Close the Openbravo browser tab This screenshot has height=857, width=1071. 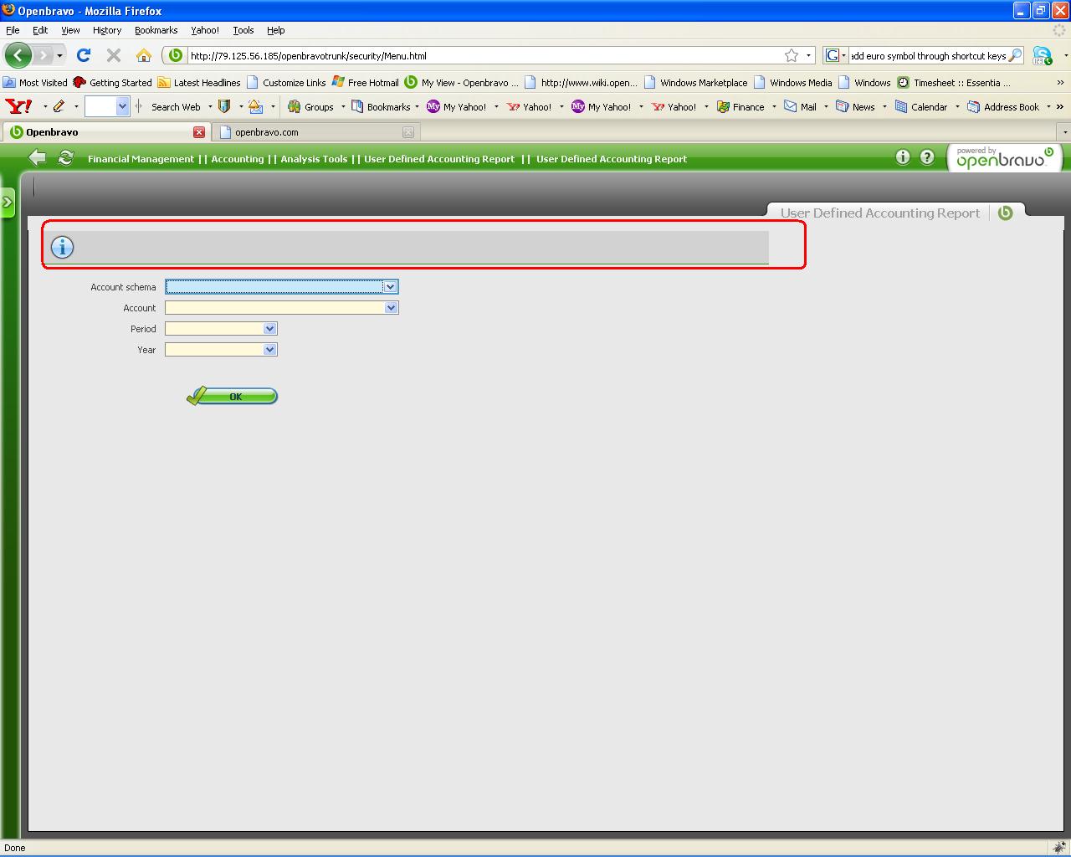(x=199, y=131)
